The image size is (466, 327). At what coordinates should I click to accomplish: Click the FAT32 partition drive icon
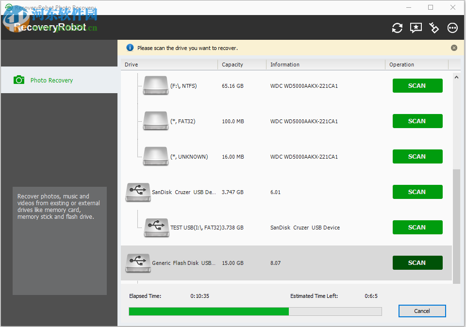click(155, 121)
